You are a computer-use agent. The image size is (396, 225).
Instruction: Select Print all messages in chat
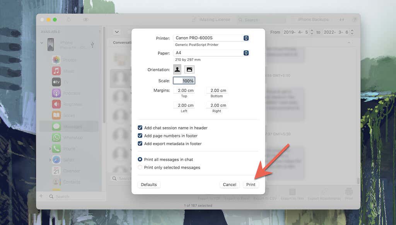point(140,159)
